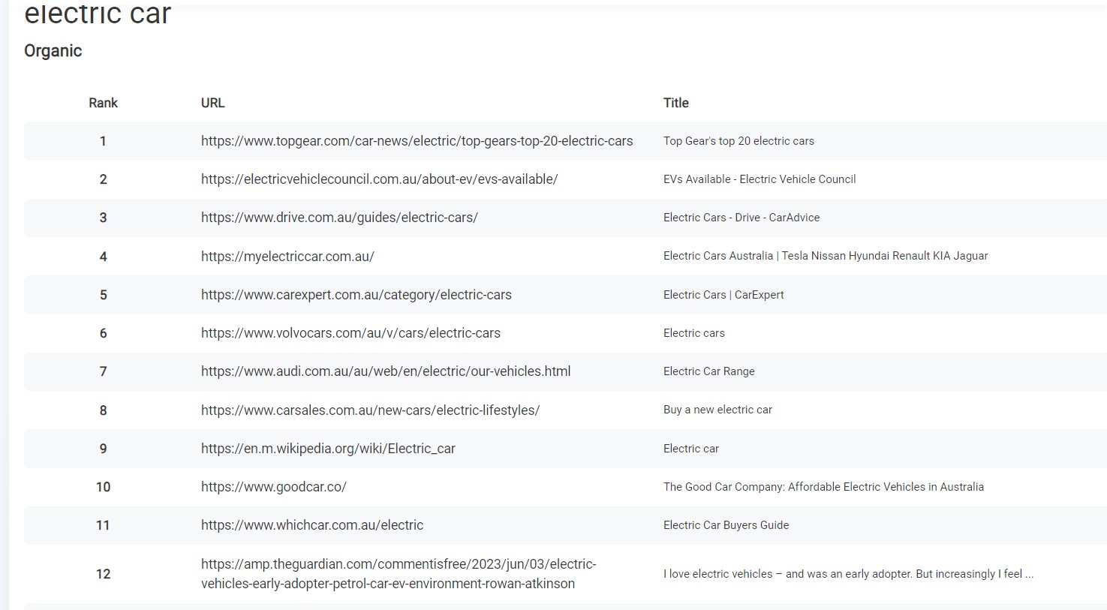Viewport: 1107px width, 610px height.
Task: Select title 'Electric Cars | CarExpert'
Action: coord(723,295)
